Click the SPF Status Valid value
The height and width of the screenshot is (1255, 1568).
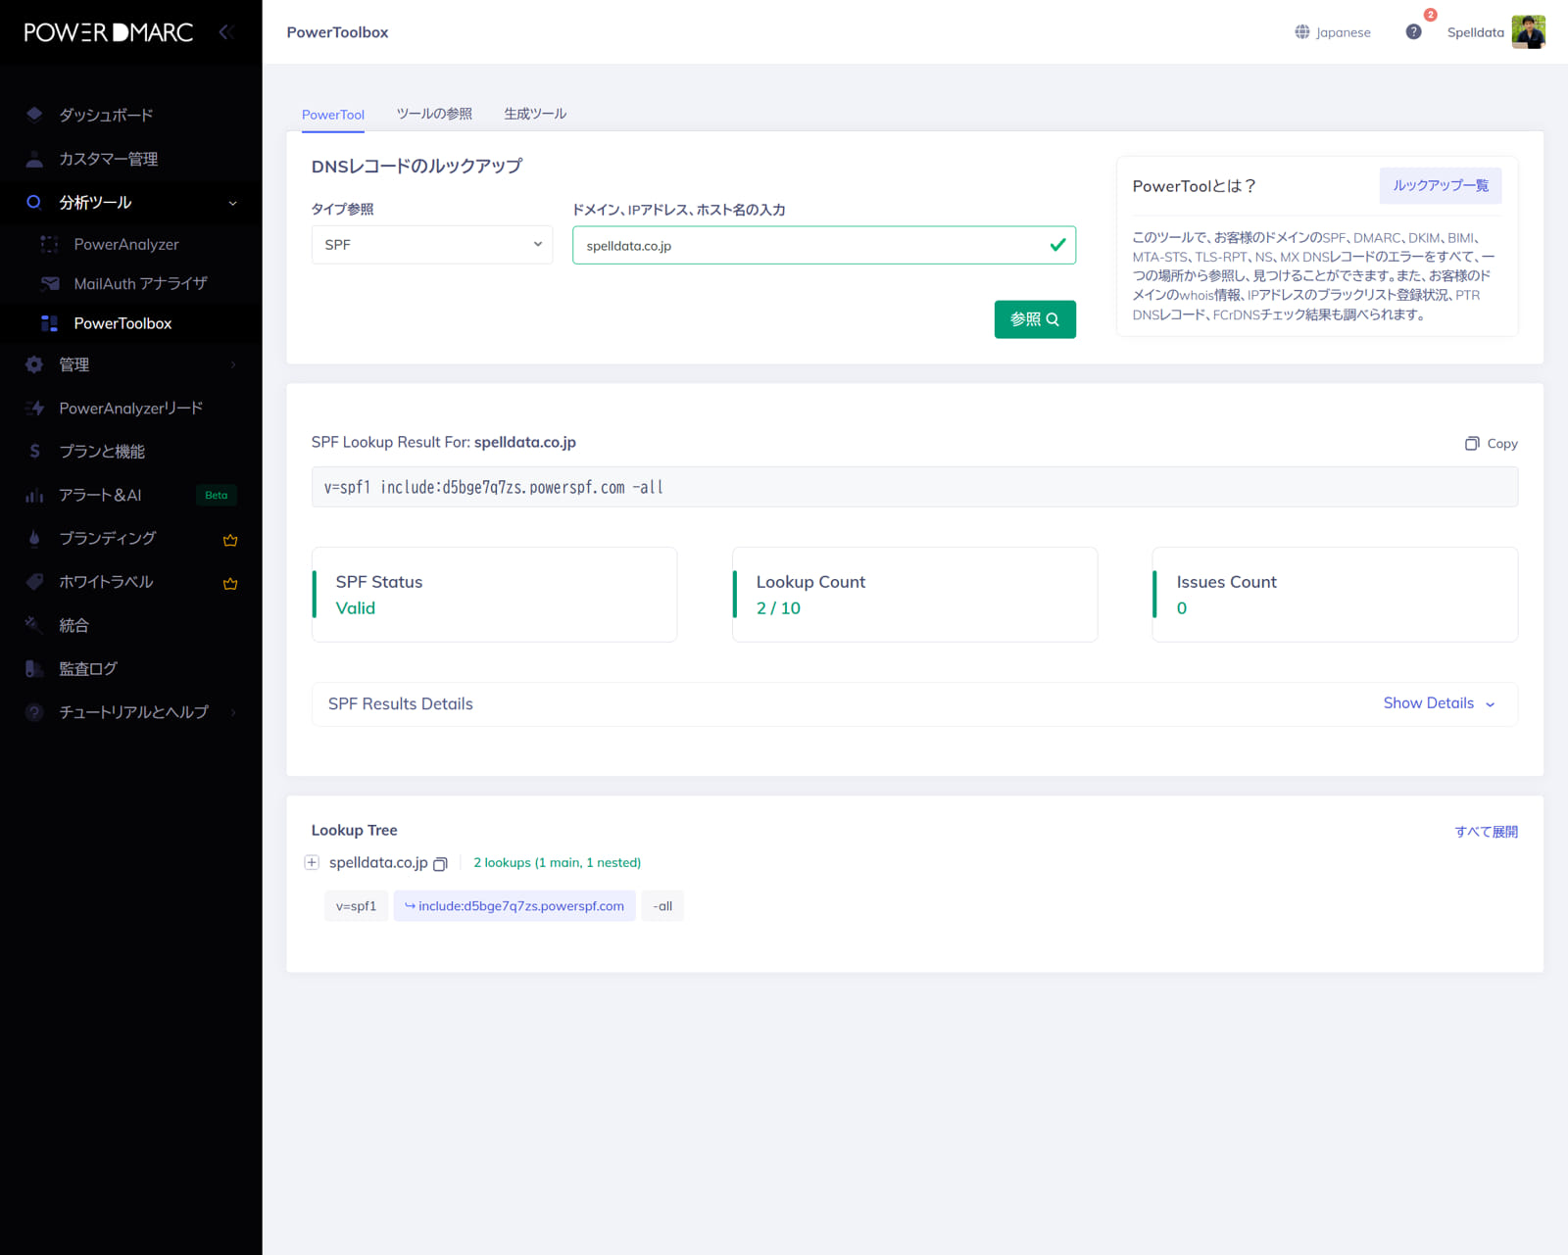click(356, 608)
